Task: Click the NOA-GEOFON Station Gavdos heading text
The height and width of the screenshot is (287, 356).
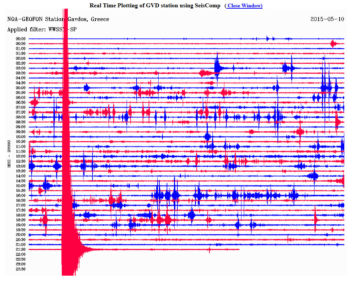Action: [x=58, y=19]
